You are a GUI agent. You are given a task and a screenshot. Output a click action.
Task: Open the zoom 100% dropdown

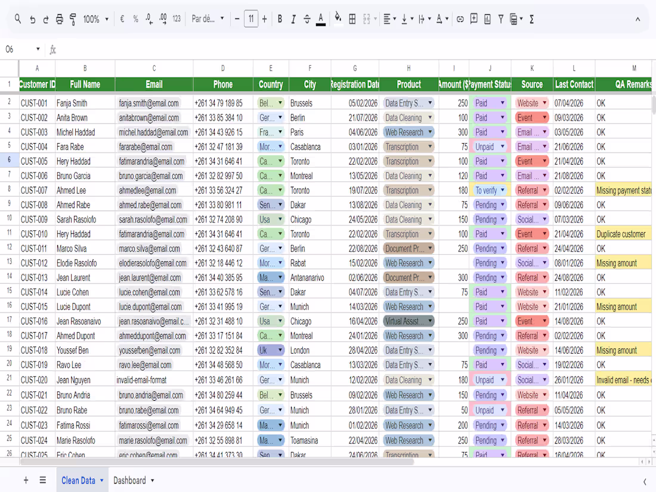pos(96,19)
